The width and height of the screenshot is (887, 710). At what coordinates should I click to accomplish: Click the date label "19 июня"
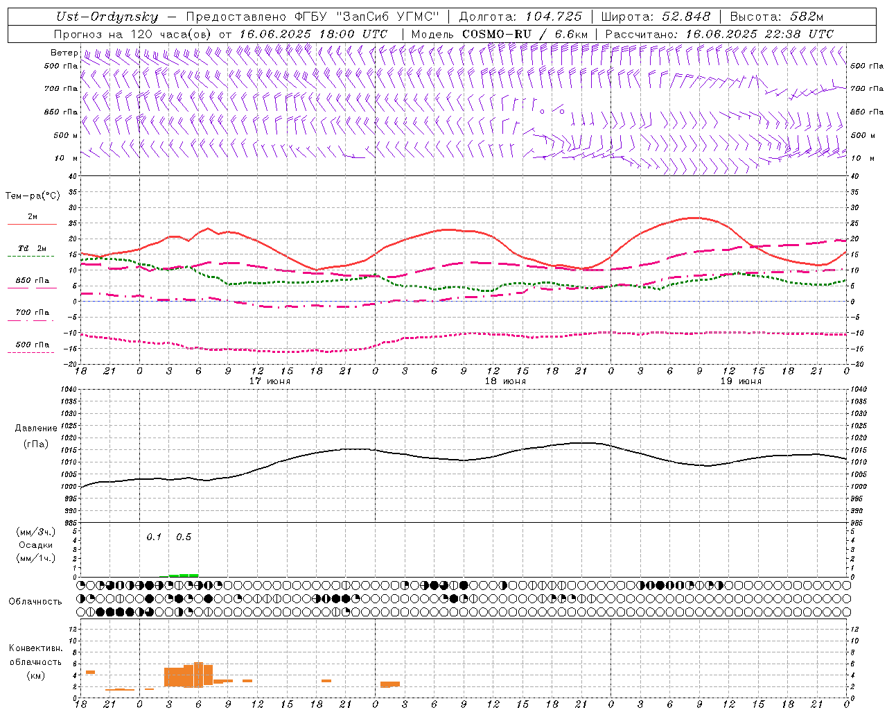[741, 381]
